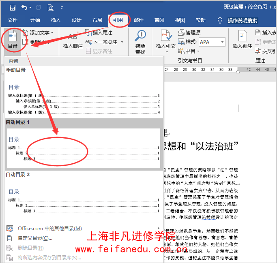The height and width of the screenshot is (263, 277).
Task: Click 插入脚注 (Insert Footnote) icon
Action: coord(73,40)
